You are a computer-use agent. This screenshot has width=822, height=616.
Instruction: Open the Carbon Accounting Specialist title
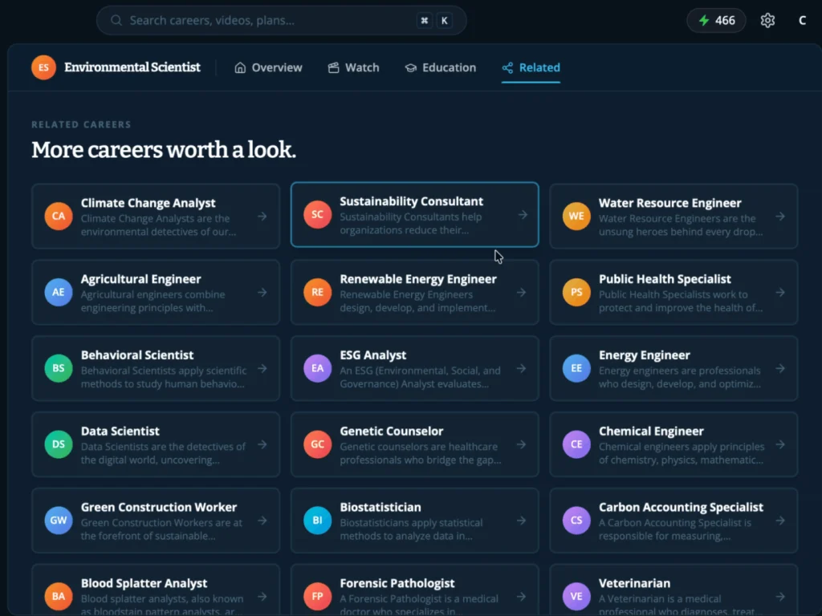click(681, 507)
